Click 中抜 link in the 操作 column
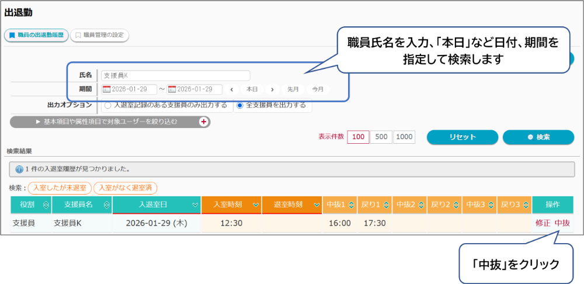 [562, 223]
